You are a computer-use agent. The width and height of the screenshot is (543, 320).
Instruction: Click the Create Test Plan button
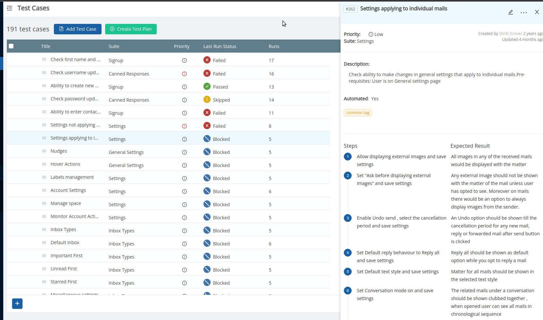click(131, 29)
